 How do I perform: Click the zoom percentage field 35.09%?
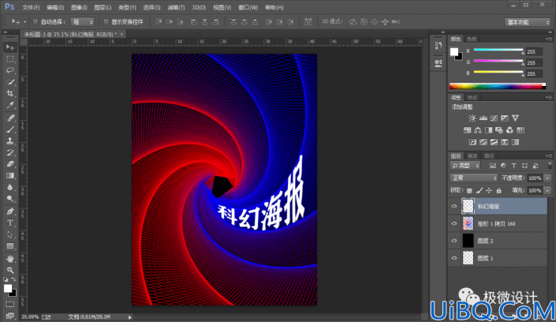click(30, 317)
